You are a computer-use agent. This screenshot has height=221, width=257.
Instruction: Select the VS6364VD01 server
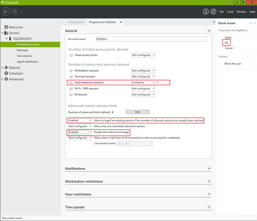click(x=22, y=39)
